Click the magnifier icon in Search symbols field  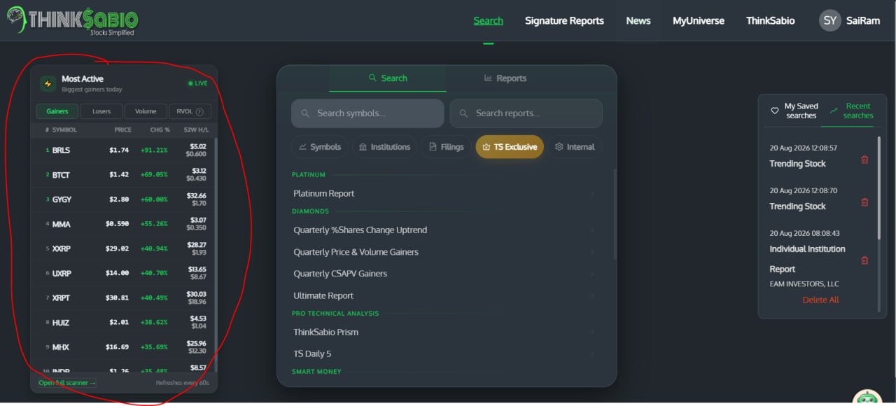point(305,113)
